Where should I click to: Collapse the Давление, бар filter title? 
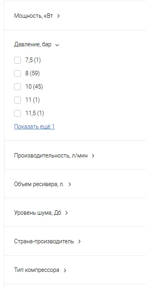pyautogui.click(x=33, y=44)
